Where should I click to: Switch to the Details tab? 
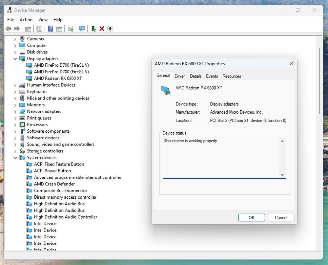[x=195, y=76]
